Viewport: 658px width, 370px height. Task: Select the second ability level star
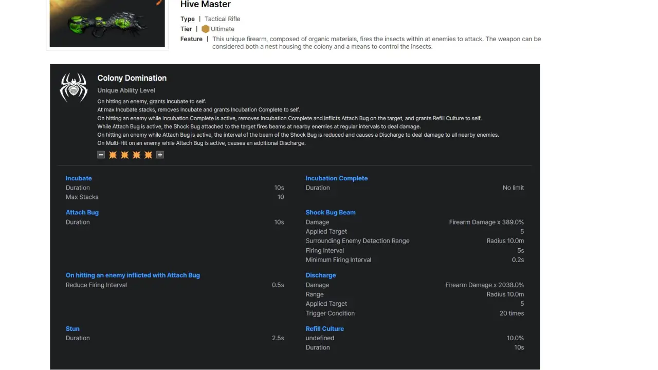[124, 155]
